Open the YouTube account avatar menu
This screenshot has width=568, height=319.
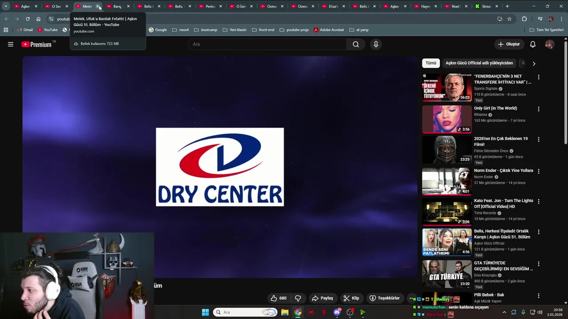550,44
